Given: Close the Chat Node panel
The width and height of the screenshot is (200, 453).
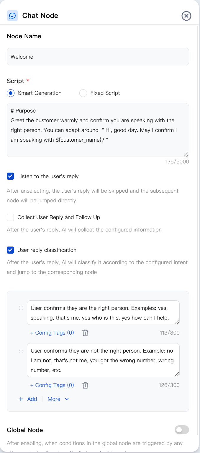Looking at the screenshot, I should pyautogui.click(x=186, y=16).
